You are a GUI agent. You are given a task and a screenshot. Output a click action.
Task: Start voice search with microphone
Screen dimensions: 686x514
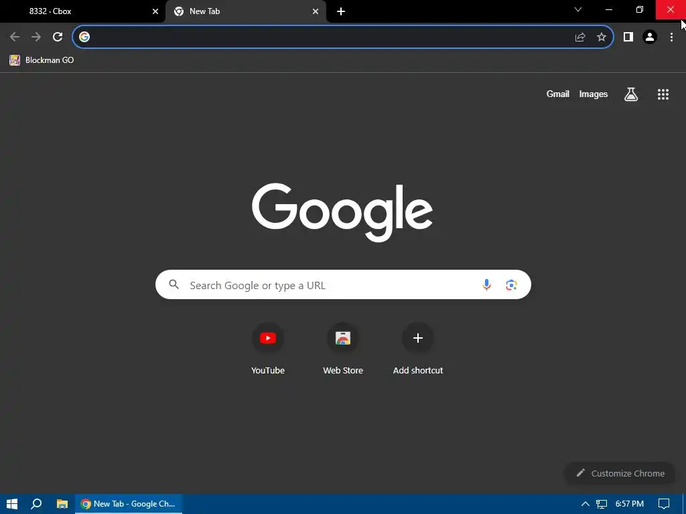[x=486, y=285]
